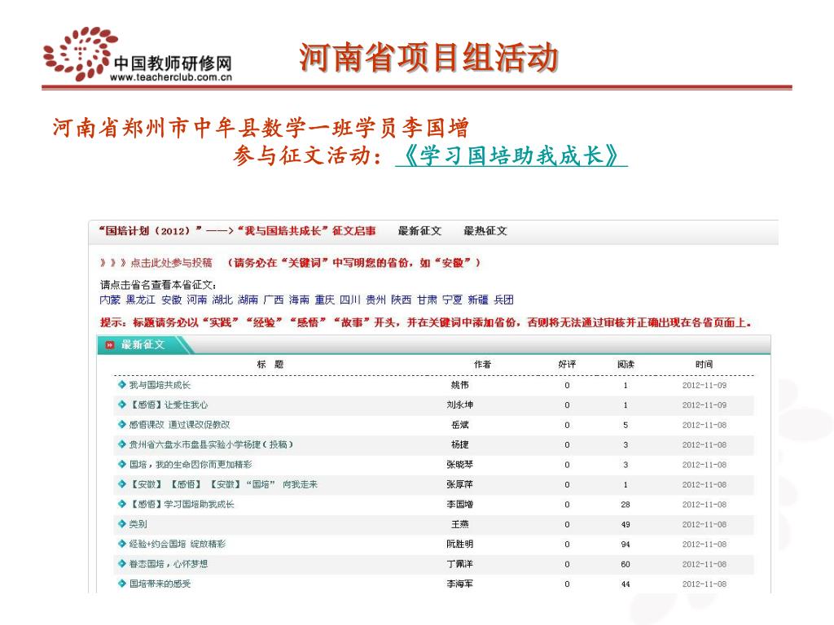The height and width of the screenshot is (625, 834).
Task: Open article 【感悟】让爱住我心
Action: click(169, 405)
